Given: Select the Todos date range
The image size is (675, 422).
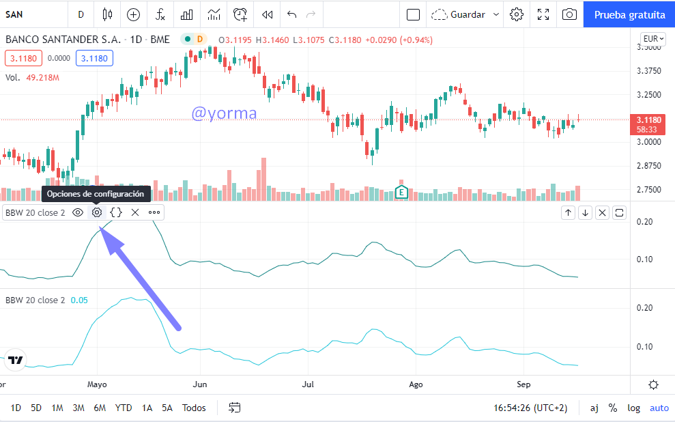Looking at the screenshot, I should coord(194,408).
